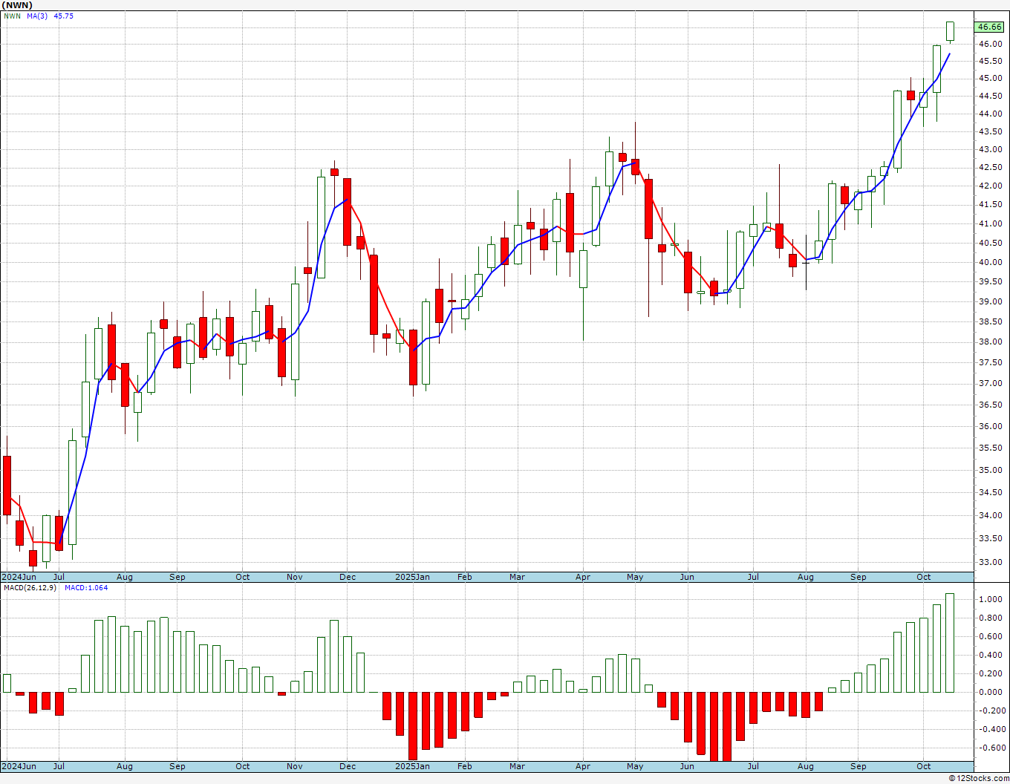Screen dimensions: 1010x784
Task: Select the 45.75 moving average value
Action: tap(64, 16)
